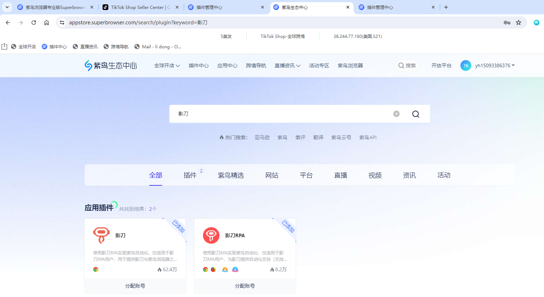Expand the 直播资讯 site navigation dropdown
Screen dimensions: 544x297
[288, 65]
